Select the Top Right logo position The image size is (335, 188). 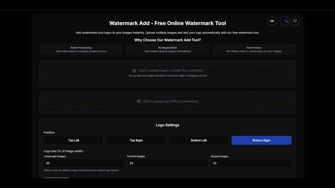[x=136, y=140]
